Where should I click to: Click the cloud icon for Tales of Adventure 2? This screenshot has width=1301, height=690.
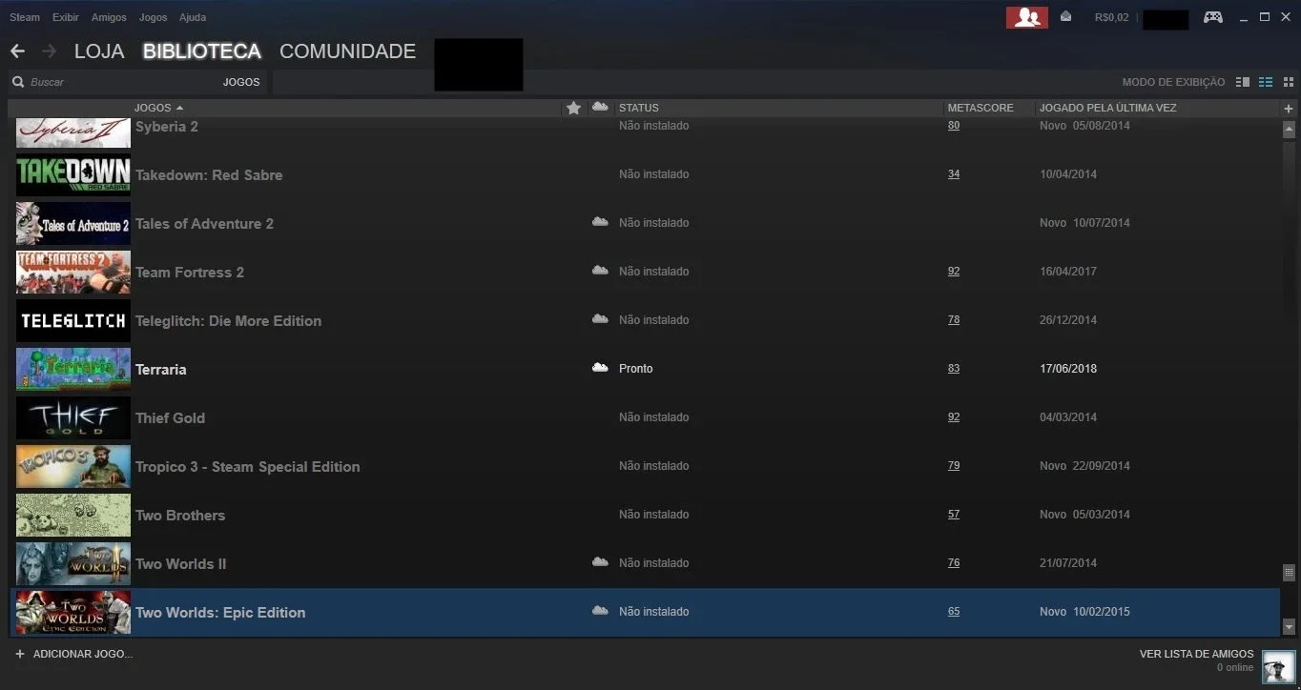(x=600, y=222)
